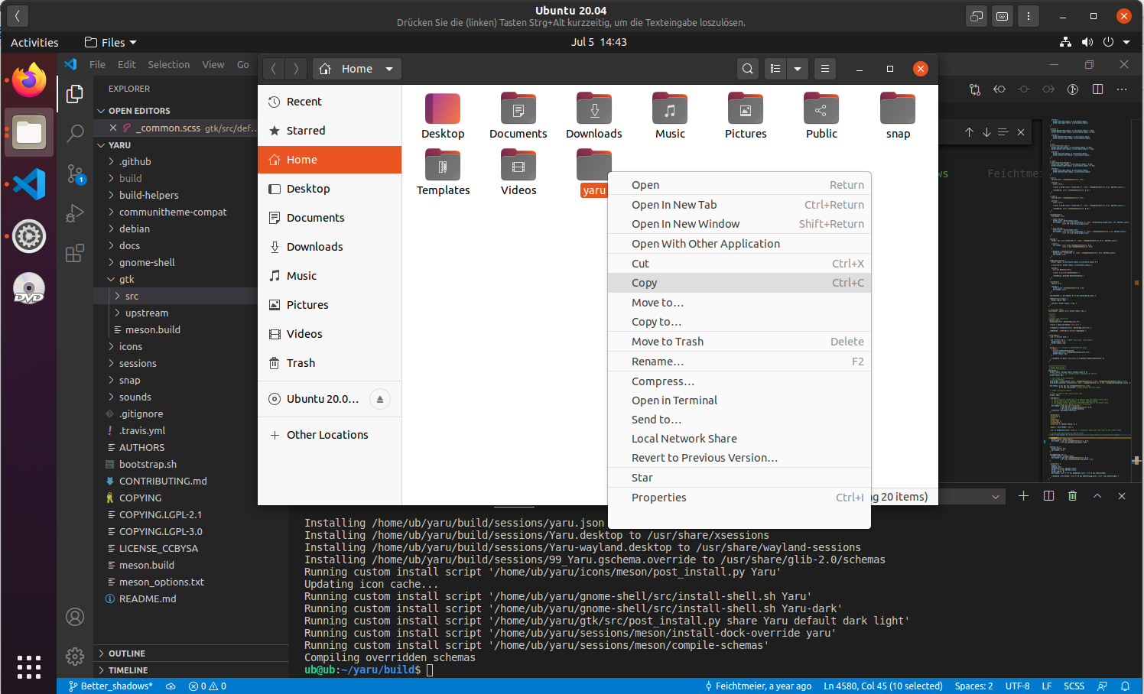This screenshot has height=694, width=1144.
Task: Open the Downloads folder icon
Action: (x=594, y=109)
